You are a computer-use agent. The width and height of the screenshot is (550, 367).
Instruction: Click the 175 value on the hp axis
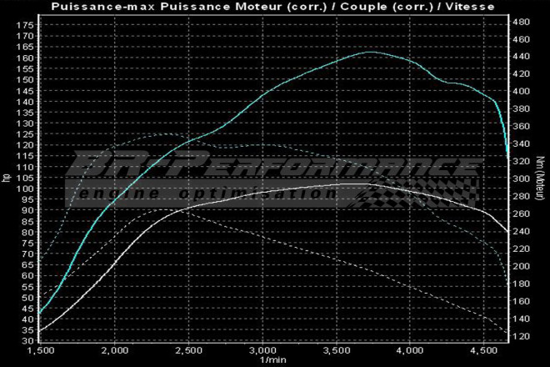point(24,26)
